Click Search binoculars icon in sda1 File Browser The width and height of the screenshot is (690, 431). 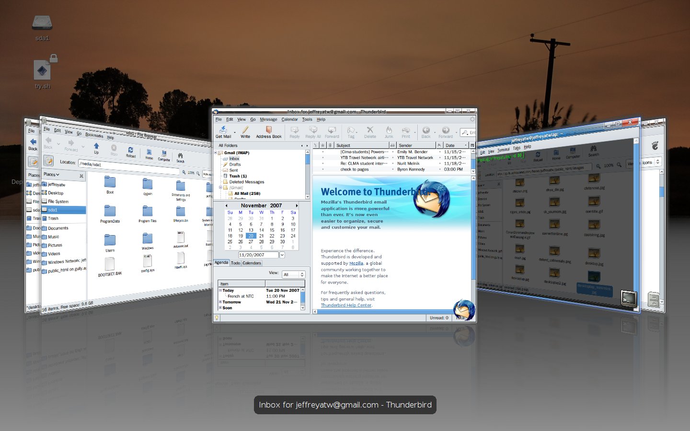(x=180, y=155)
